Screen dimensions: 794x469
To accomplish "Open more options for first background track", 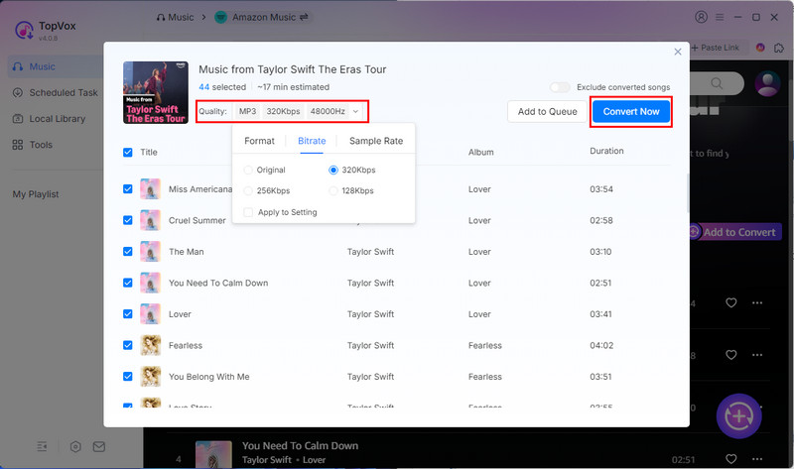I will (757, 303).
